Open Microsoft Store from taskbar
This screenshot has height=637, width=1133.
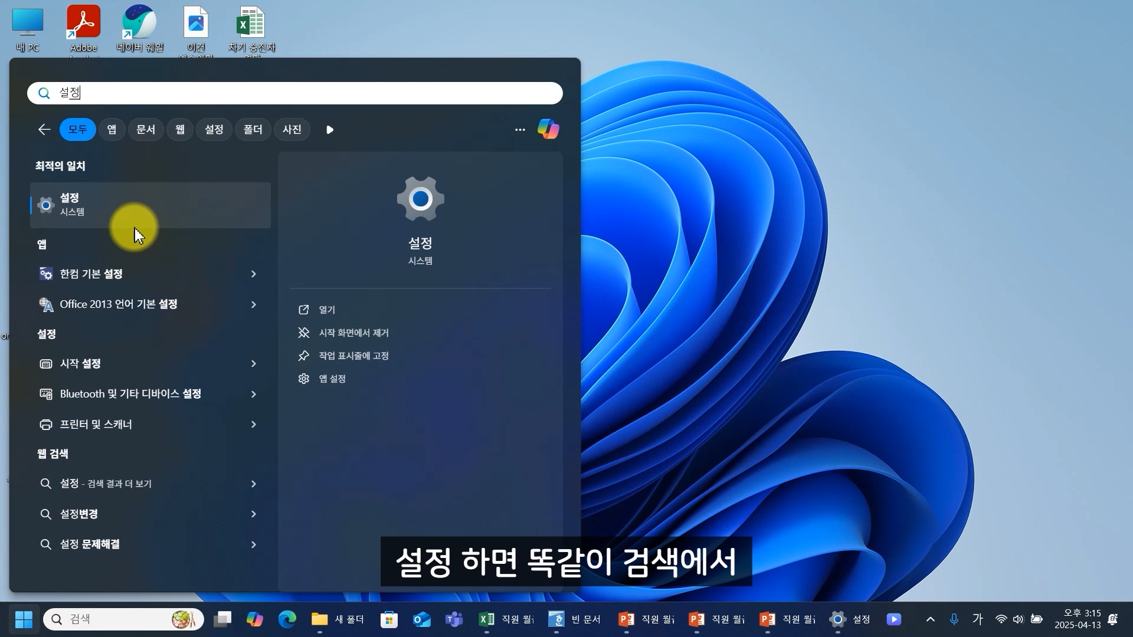pos(389,619)
